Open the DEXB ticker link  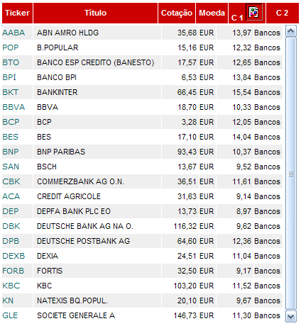tap(13, 256)
